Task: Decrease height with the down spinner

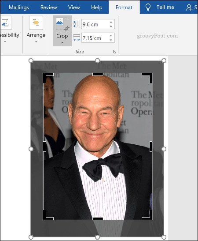Action: pos(111,26)
